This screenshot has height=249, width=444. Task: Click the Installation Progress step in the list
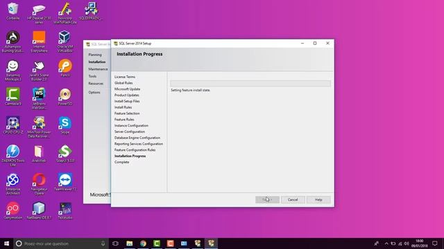[130, 156]
